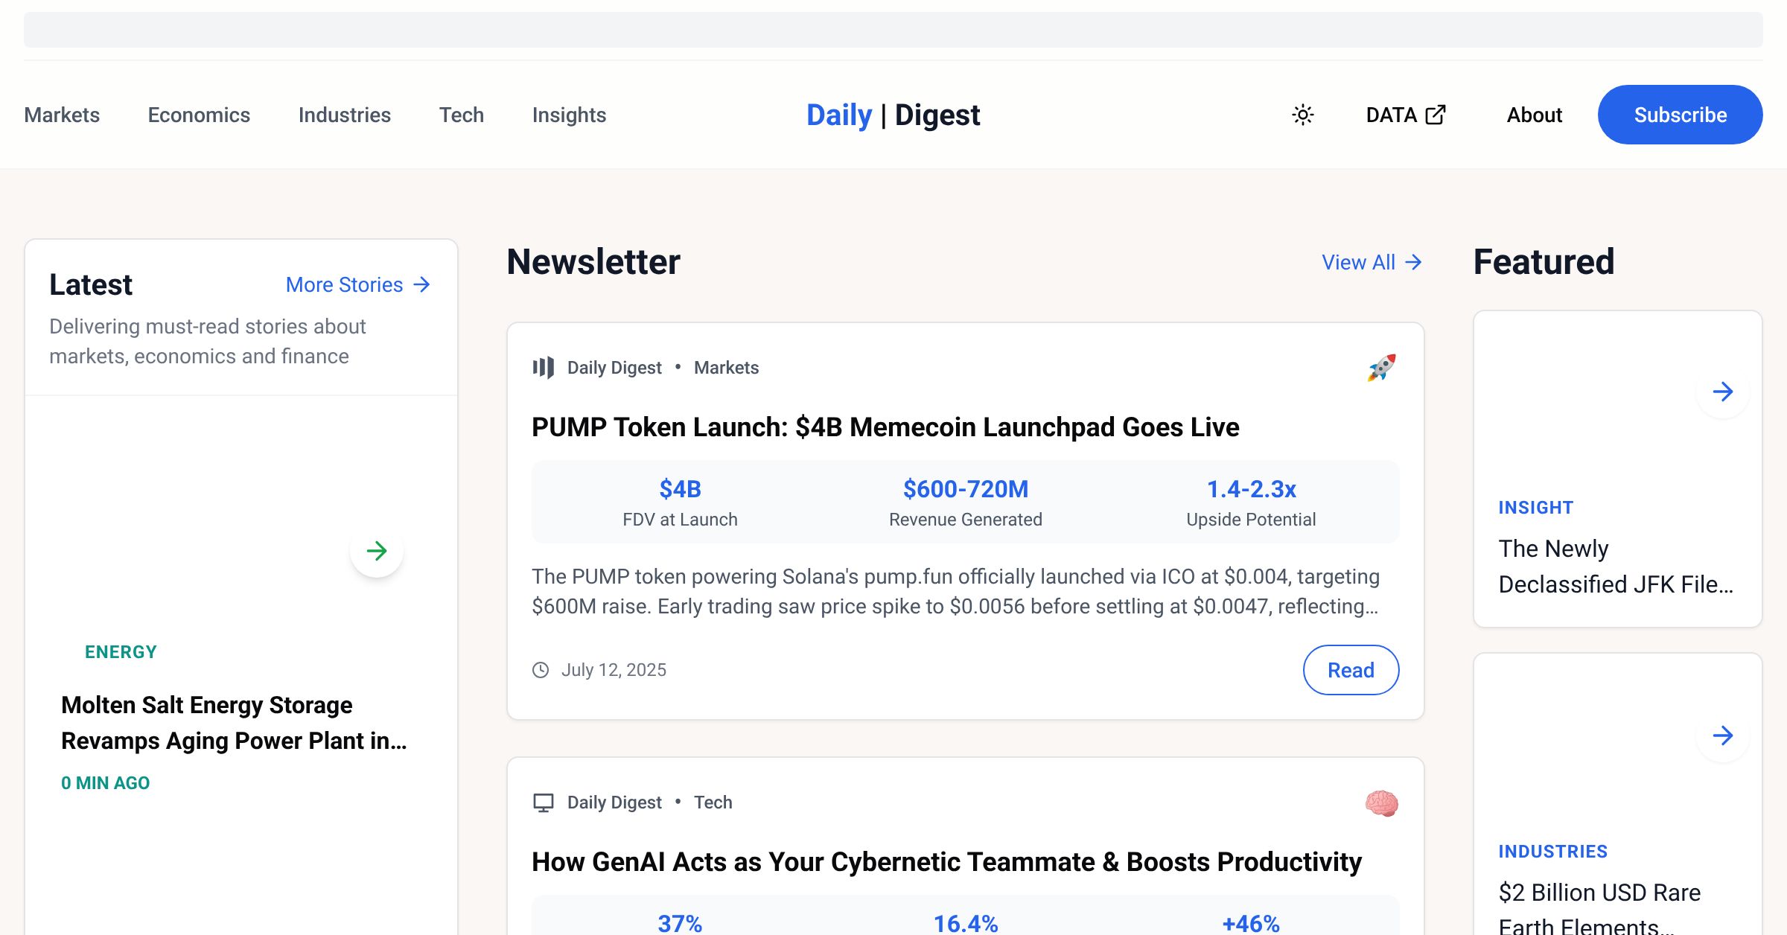Open the About page

coord(1534,115)
